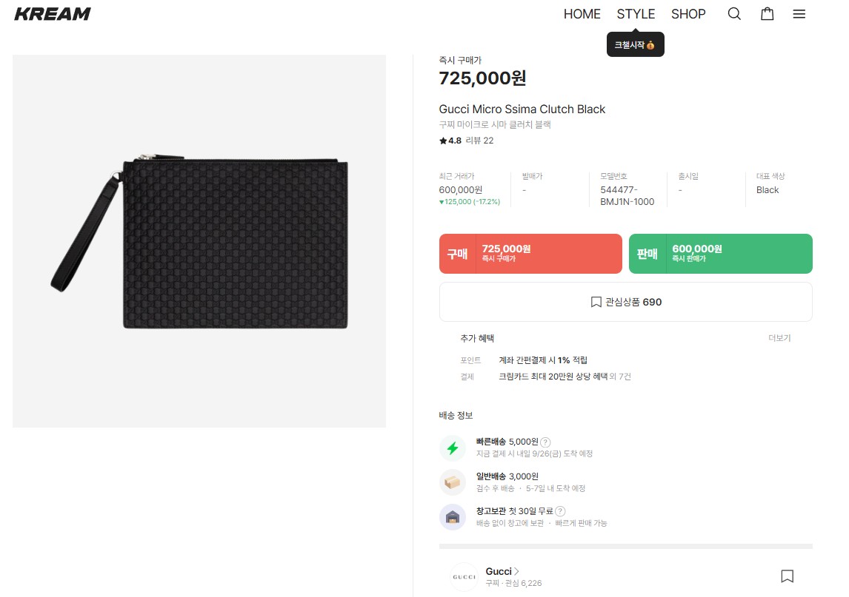849x597 pixels.
Task: Click the lightning fast-delivery icon
Action: [453, 448]
